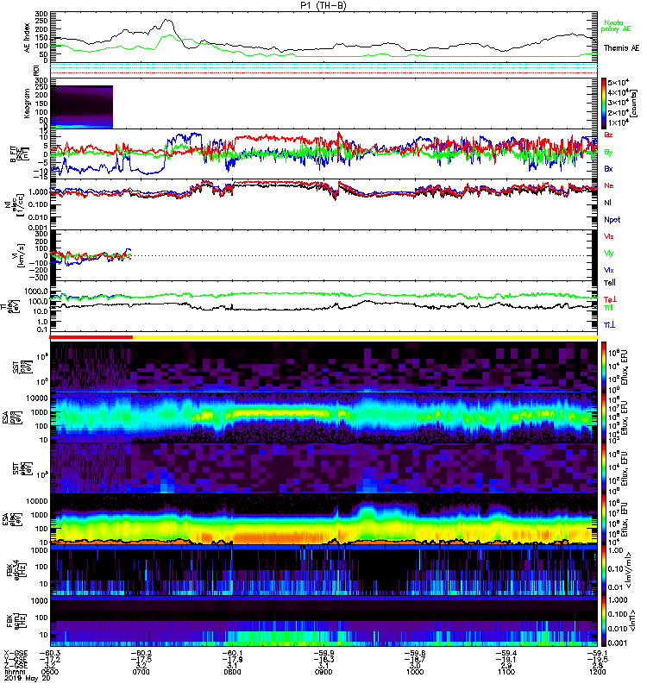Image resolution: width=647 pixels, height=690 pixels.
Task: Select the black Te parallel legend label
Action: pyautogui.click(x=610, y=283)
